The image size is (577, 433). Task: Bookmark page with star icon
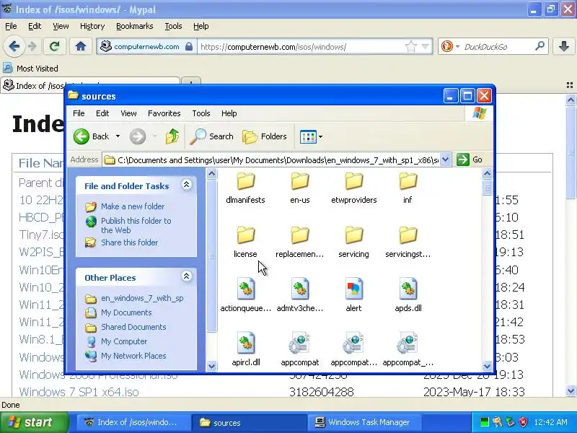(410, 47)
